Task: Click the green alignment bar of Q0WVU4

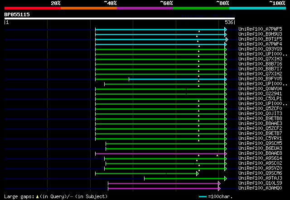Action: tap(160, 89)
